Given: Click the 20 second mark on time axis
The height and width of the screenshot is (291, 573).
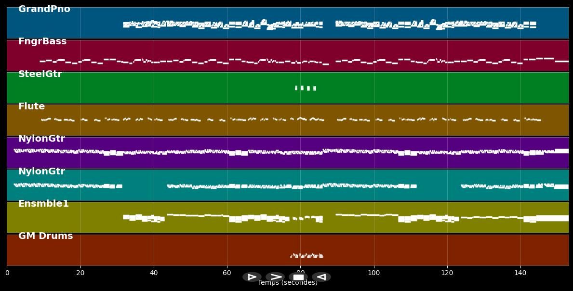Looking at the screenshot, I should click(x=80, y=273).
